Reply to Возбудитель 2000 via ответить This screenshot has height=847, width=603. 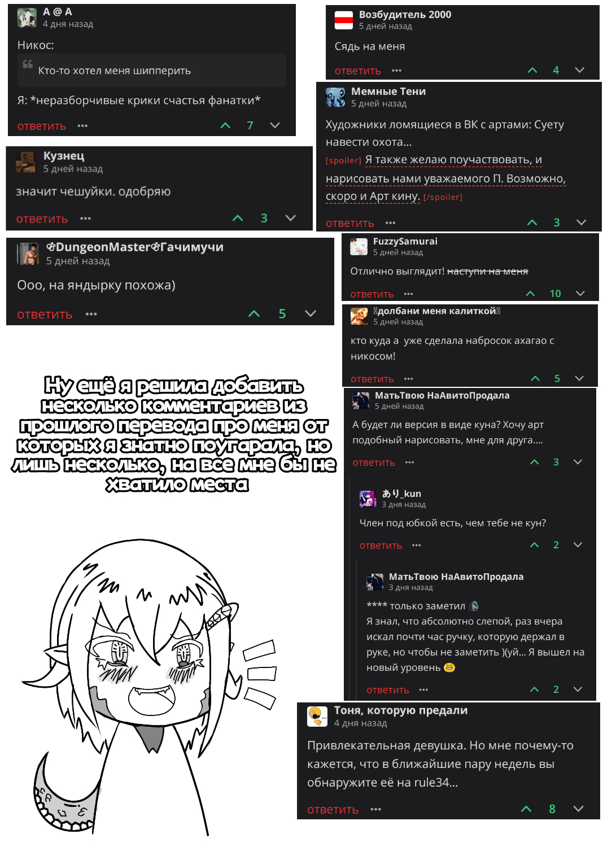[358, 71]
